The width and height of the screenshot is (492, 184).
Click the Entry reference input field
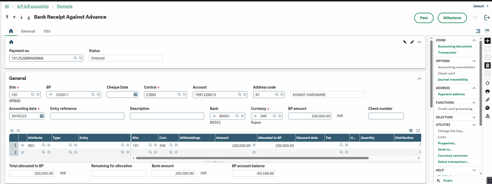coord(87,116)
